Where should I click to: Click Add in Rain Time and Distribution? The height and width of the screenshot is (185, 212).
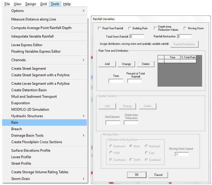pos(107,64)
